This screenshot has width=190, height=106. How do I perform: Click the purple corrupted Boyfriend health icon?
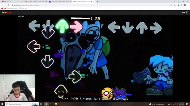120,93
